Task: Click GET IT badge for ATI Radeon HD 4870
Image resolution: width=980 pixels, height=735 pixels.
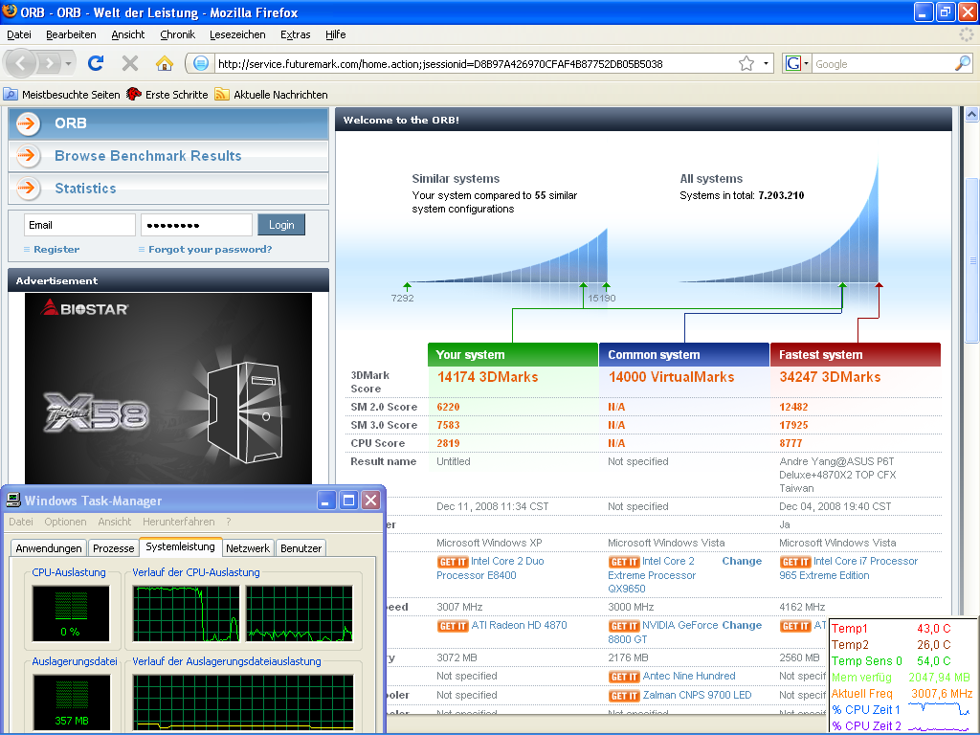Action: point(453,626)
